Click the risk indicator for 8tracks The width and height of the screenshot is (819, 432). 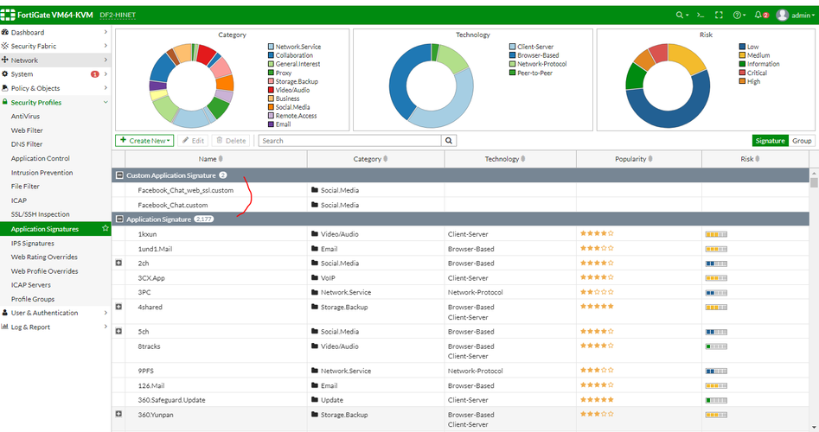(x=716, y=346)
